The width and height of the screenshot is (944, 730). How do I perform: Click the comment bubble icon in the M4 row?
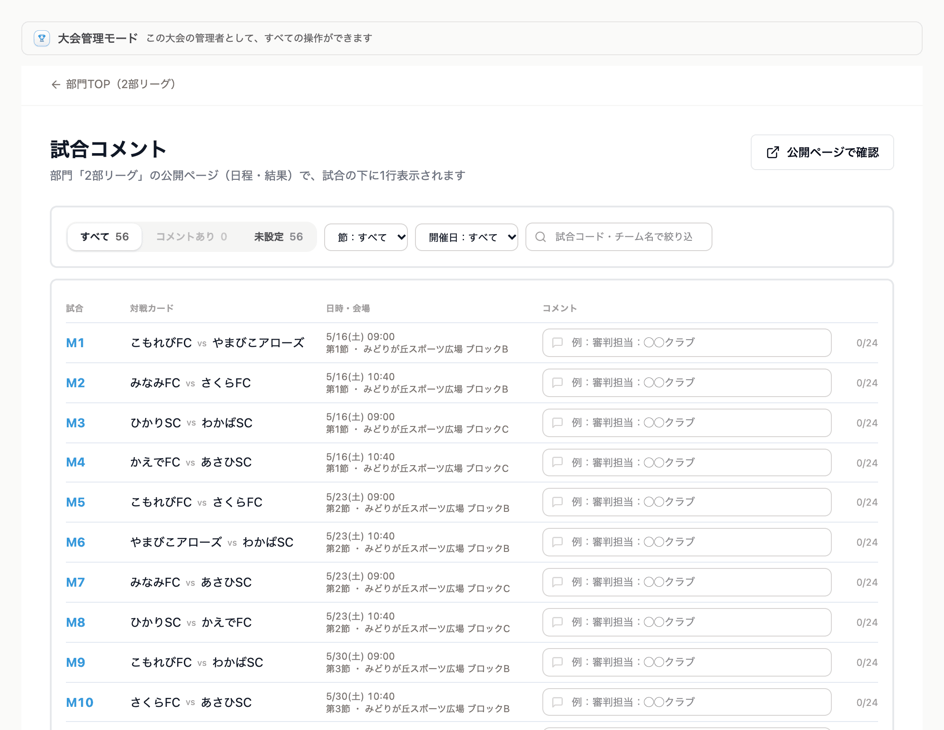[x=557, y=462]
